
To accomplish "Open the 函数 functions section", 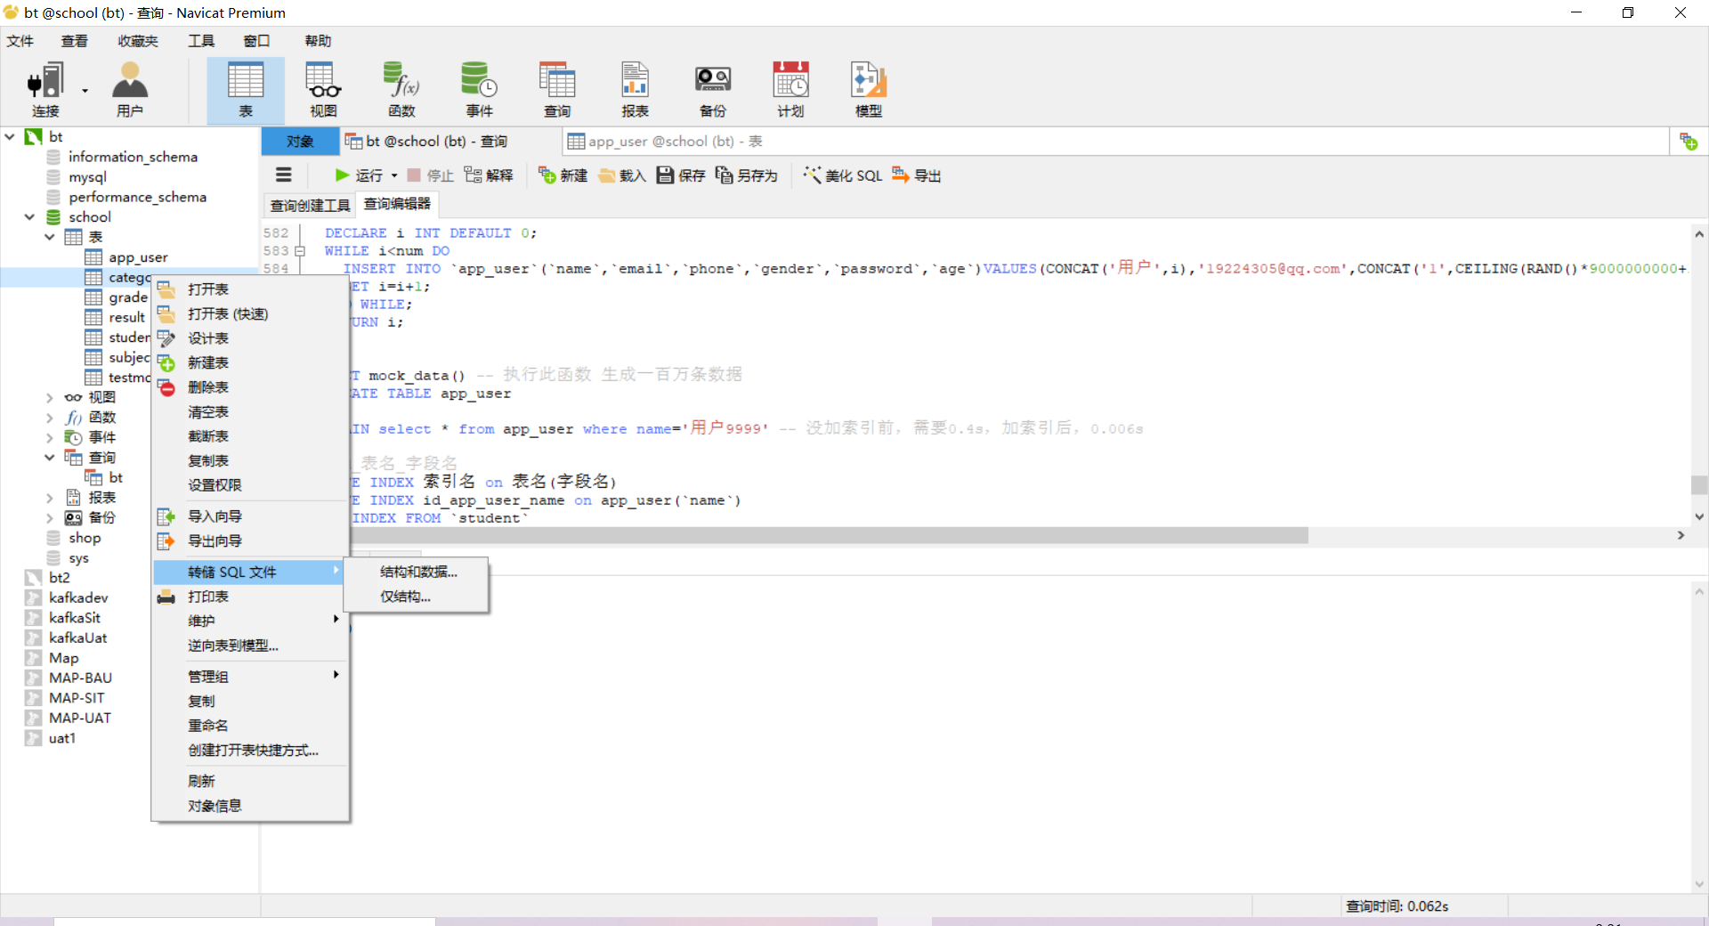I will [401, 89].
